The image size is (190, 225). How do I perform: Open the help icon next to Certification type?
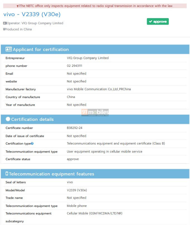tap(32, 143)
